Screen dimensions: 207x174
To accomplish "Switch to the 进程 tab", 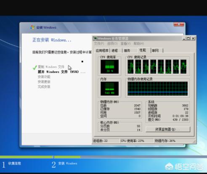I will (114, 51).
